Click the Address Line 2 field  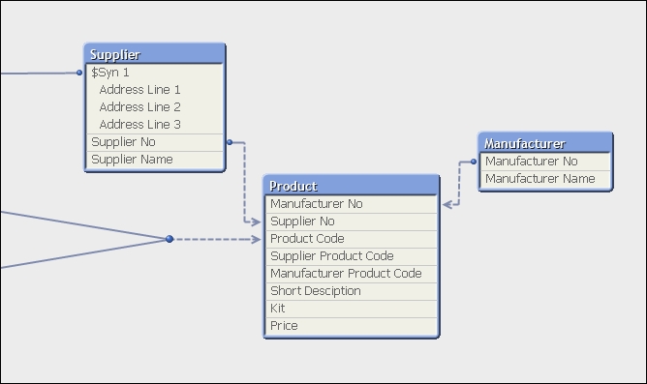[155, 107]
